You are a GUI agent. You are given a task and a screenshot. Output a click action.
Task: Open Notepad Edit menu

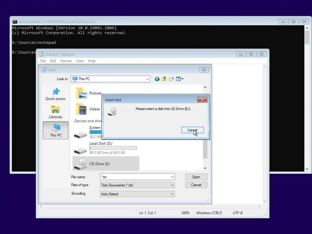coord(53,61)
